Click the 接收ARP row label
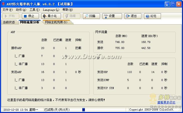 pos(16,48)
